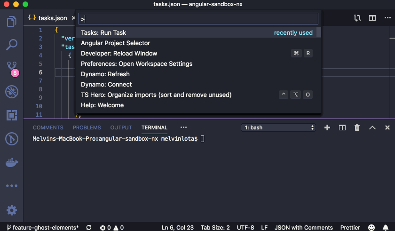Click Ln 6, Col 23 cursor position

[x=178, y=228]
